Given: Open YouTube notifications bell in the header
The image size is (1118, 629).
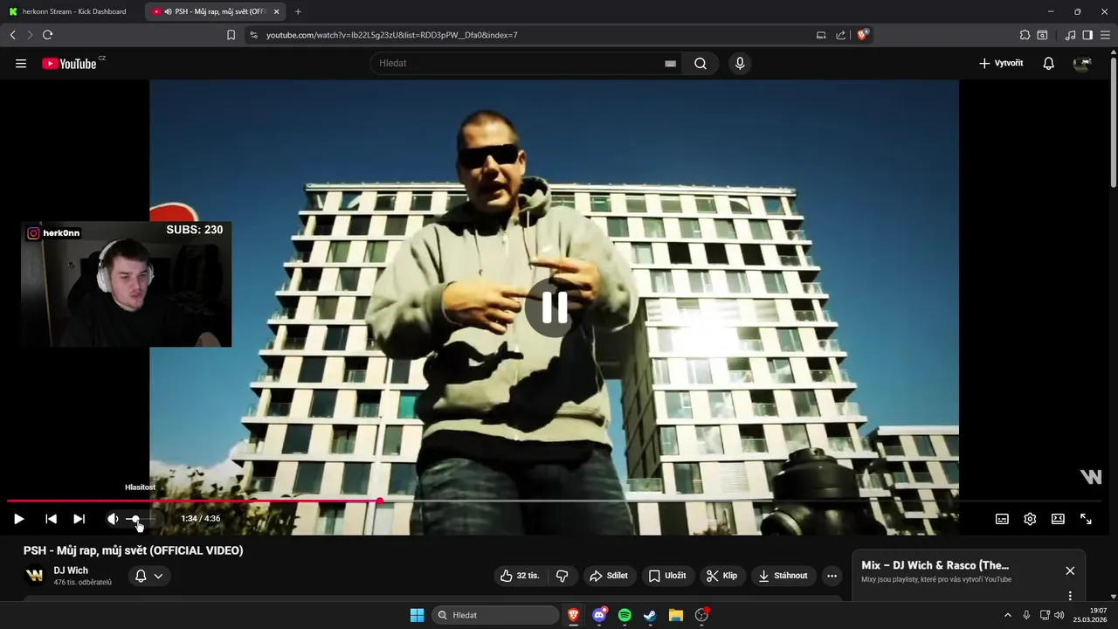Looking at the screenshot, I should (1049, 64).
